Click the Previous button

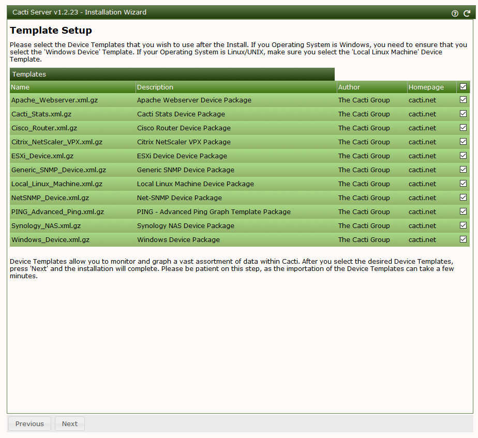click(29, 424)
